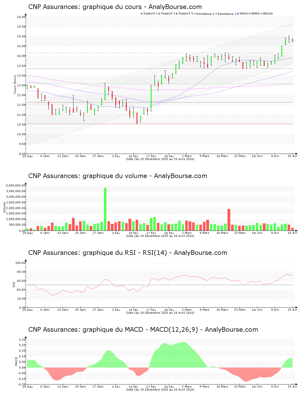Click the tallest red bar in volume chart
The image size is (307, 397).
click(229, 220)
